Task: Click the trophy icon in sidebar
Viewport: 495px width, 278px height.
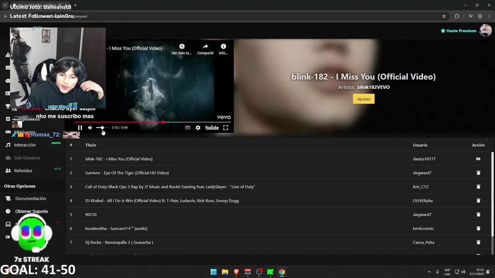Action: [8, 106]
